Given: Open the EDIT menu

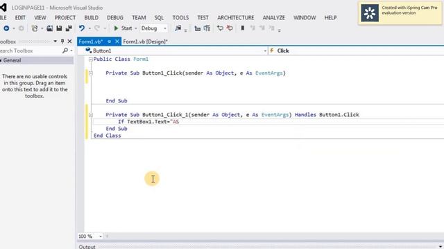Looking at the screenshot, I should [x=20, y=18].
